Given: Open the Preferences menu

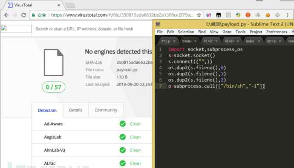Looking at the screenshot, I should pos(277,32).
